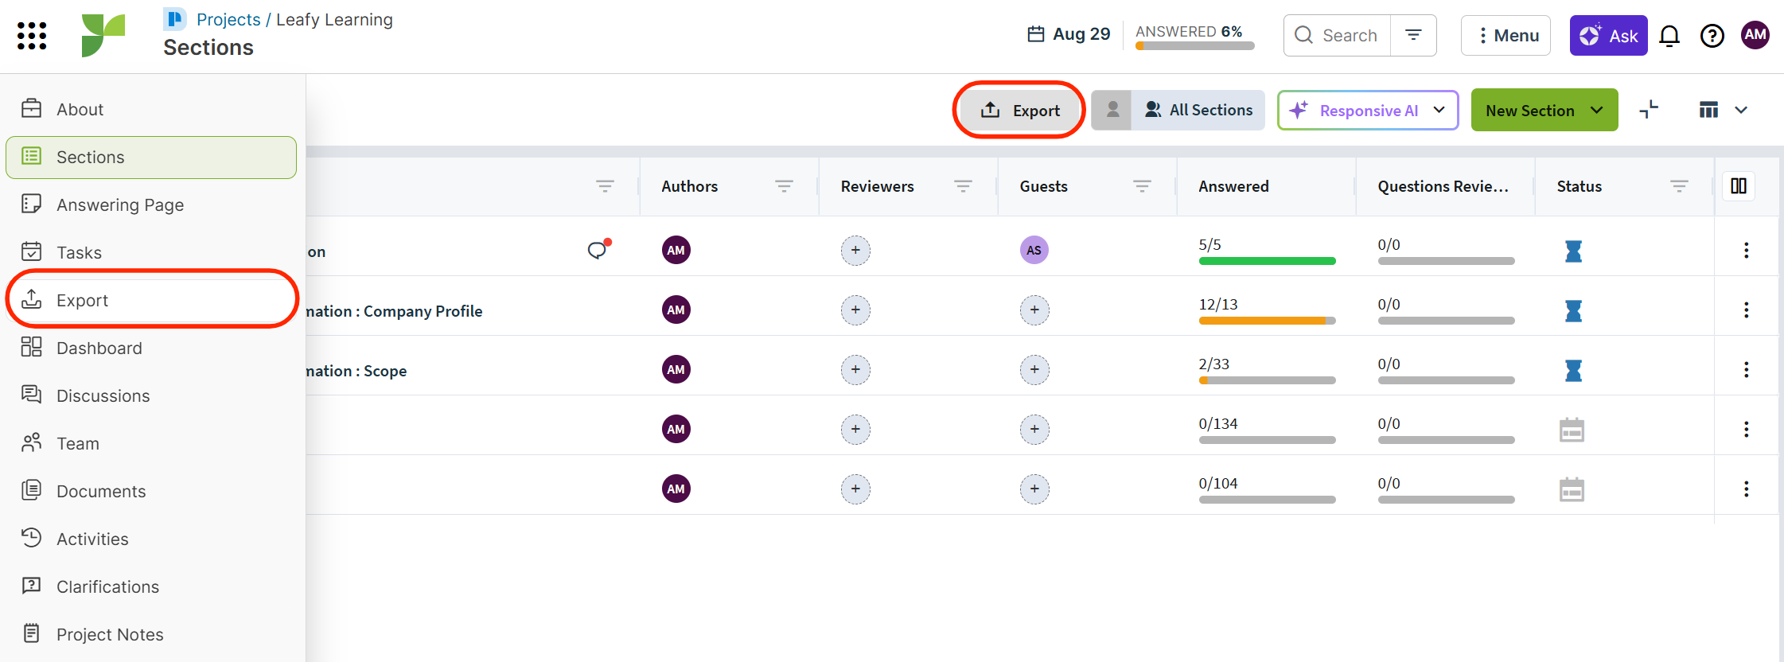Click the search filter icon
The width and height of the screenshot is (1784, 662).
click(x=1413, y=35)
